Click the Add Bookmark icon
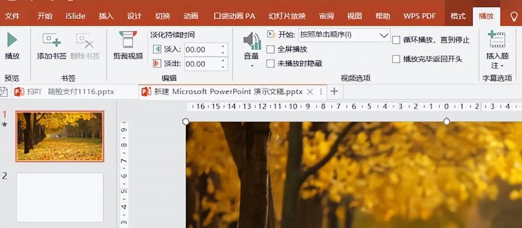This screenshot has height=228, width=522. pyautogui.click(x=51, y=40)
